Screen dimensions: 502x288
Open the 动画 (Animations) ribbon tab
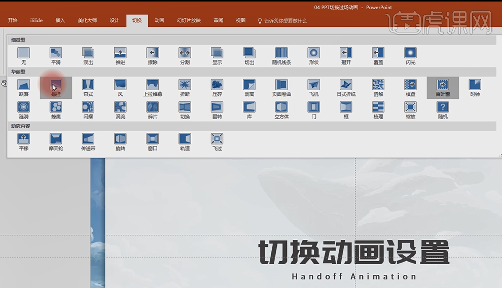tap(159, 20)
